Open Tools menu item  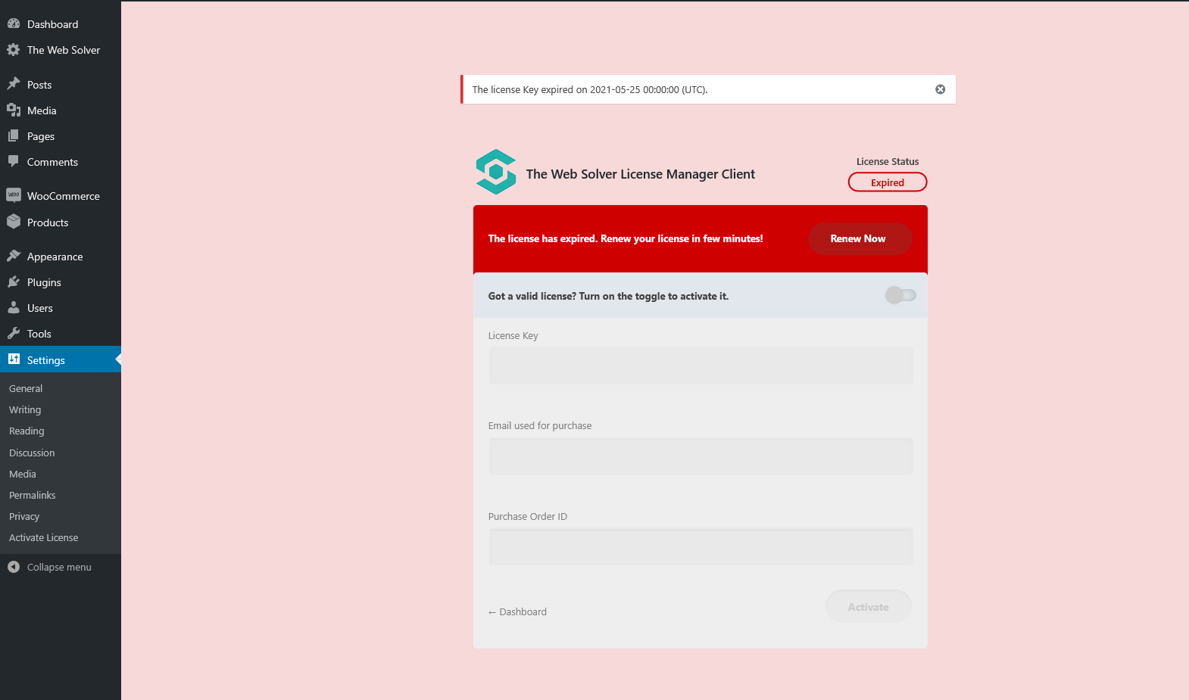(x=61, y=334)
